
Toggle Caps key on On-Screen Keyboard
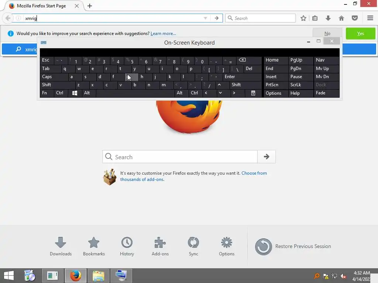click(x=54, y=77)
